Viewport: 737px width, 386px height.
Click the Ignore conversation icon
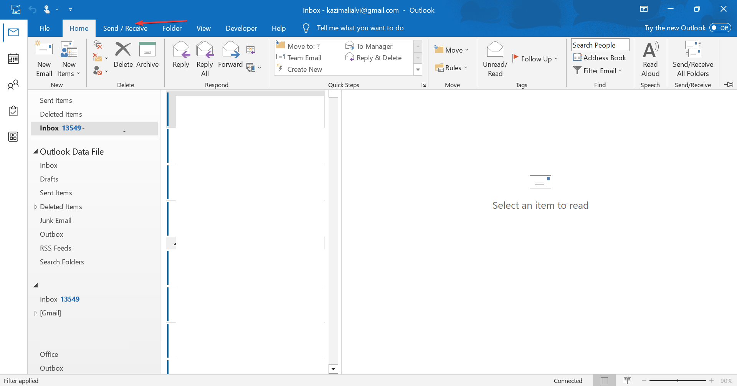coord(98,45)
